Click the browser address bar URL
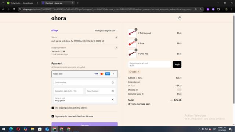The width and height of the screenshot is (235, 132). click(x=107, y=9)
